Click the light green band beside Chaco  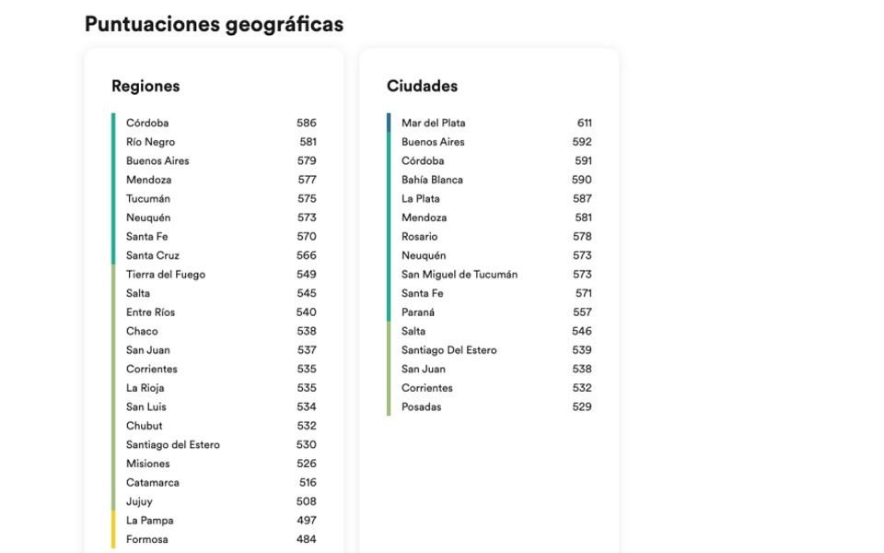click(113, 331)
